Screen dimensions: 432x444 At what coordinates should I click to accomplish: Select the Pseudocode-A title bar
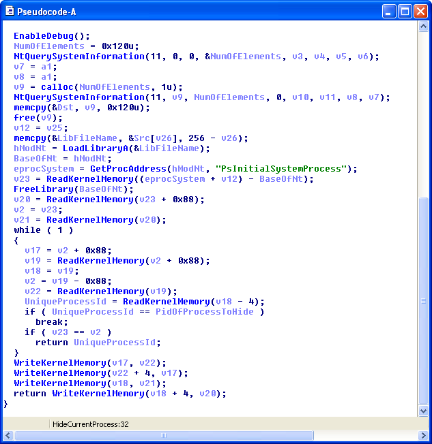coord(205,11)
